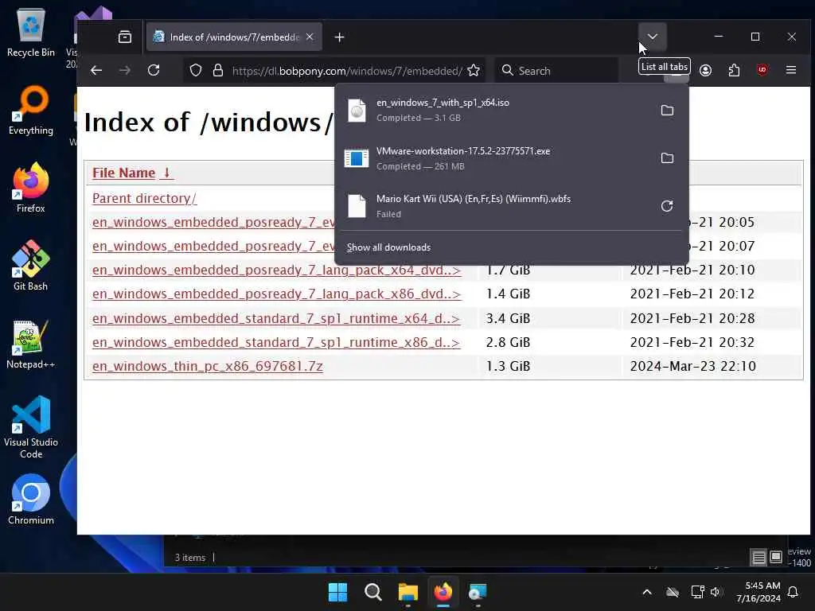Image resolution: width=815 pixels, height=611 pixels.
Task: Switch Explorer window to details view
Action: [758, 558]
